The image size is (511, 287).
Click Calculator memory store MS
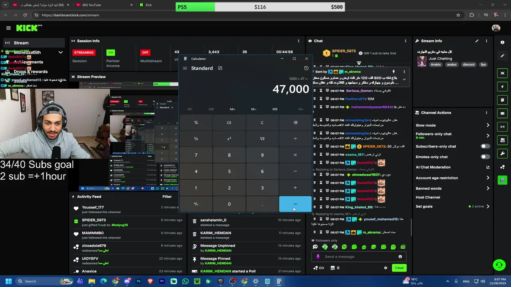click(x=275, y=109)
